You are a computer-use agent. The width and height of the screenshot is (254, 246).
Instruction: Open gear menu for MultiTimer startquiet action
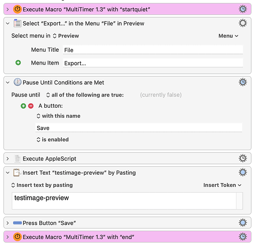pyautogui.click(x=243, y=9)
